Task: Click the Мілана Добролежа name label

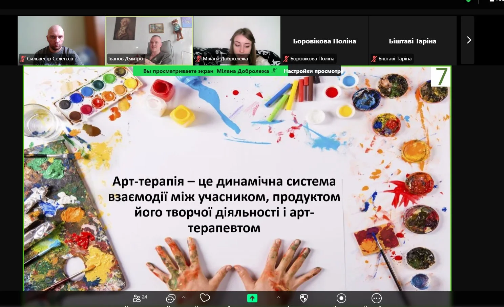Action: (x=225, y=59)
